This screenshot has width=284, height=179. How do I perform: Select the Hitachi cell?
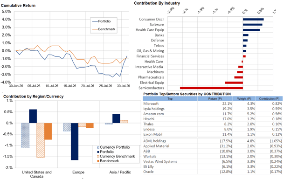pyautogui.click(x=149, y=119)
